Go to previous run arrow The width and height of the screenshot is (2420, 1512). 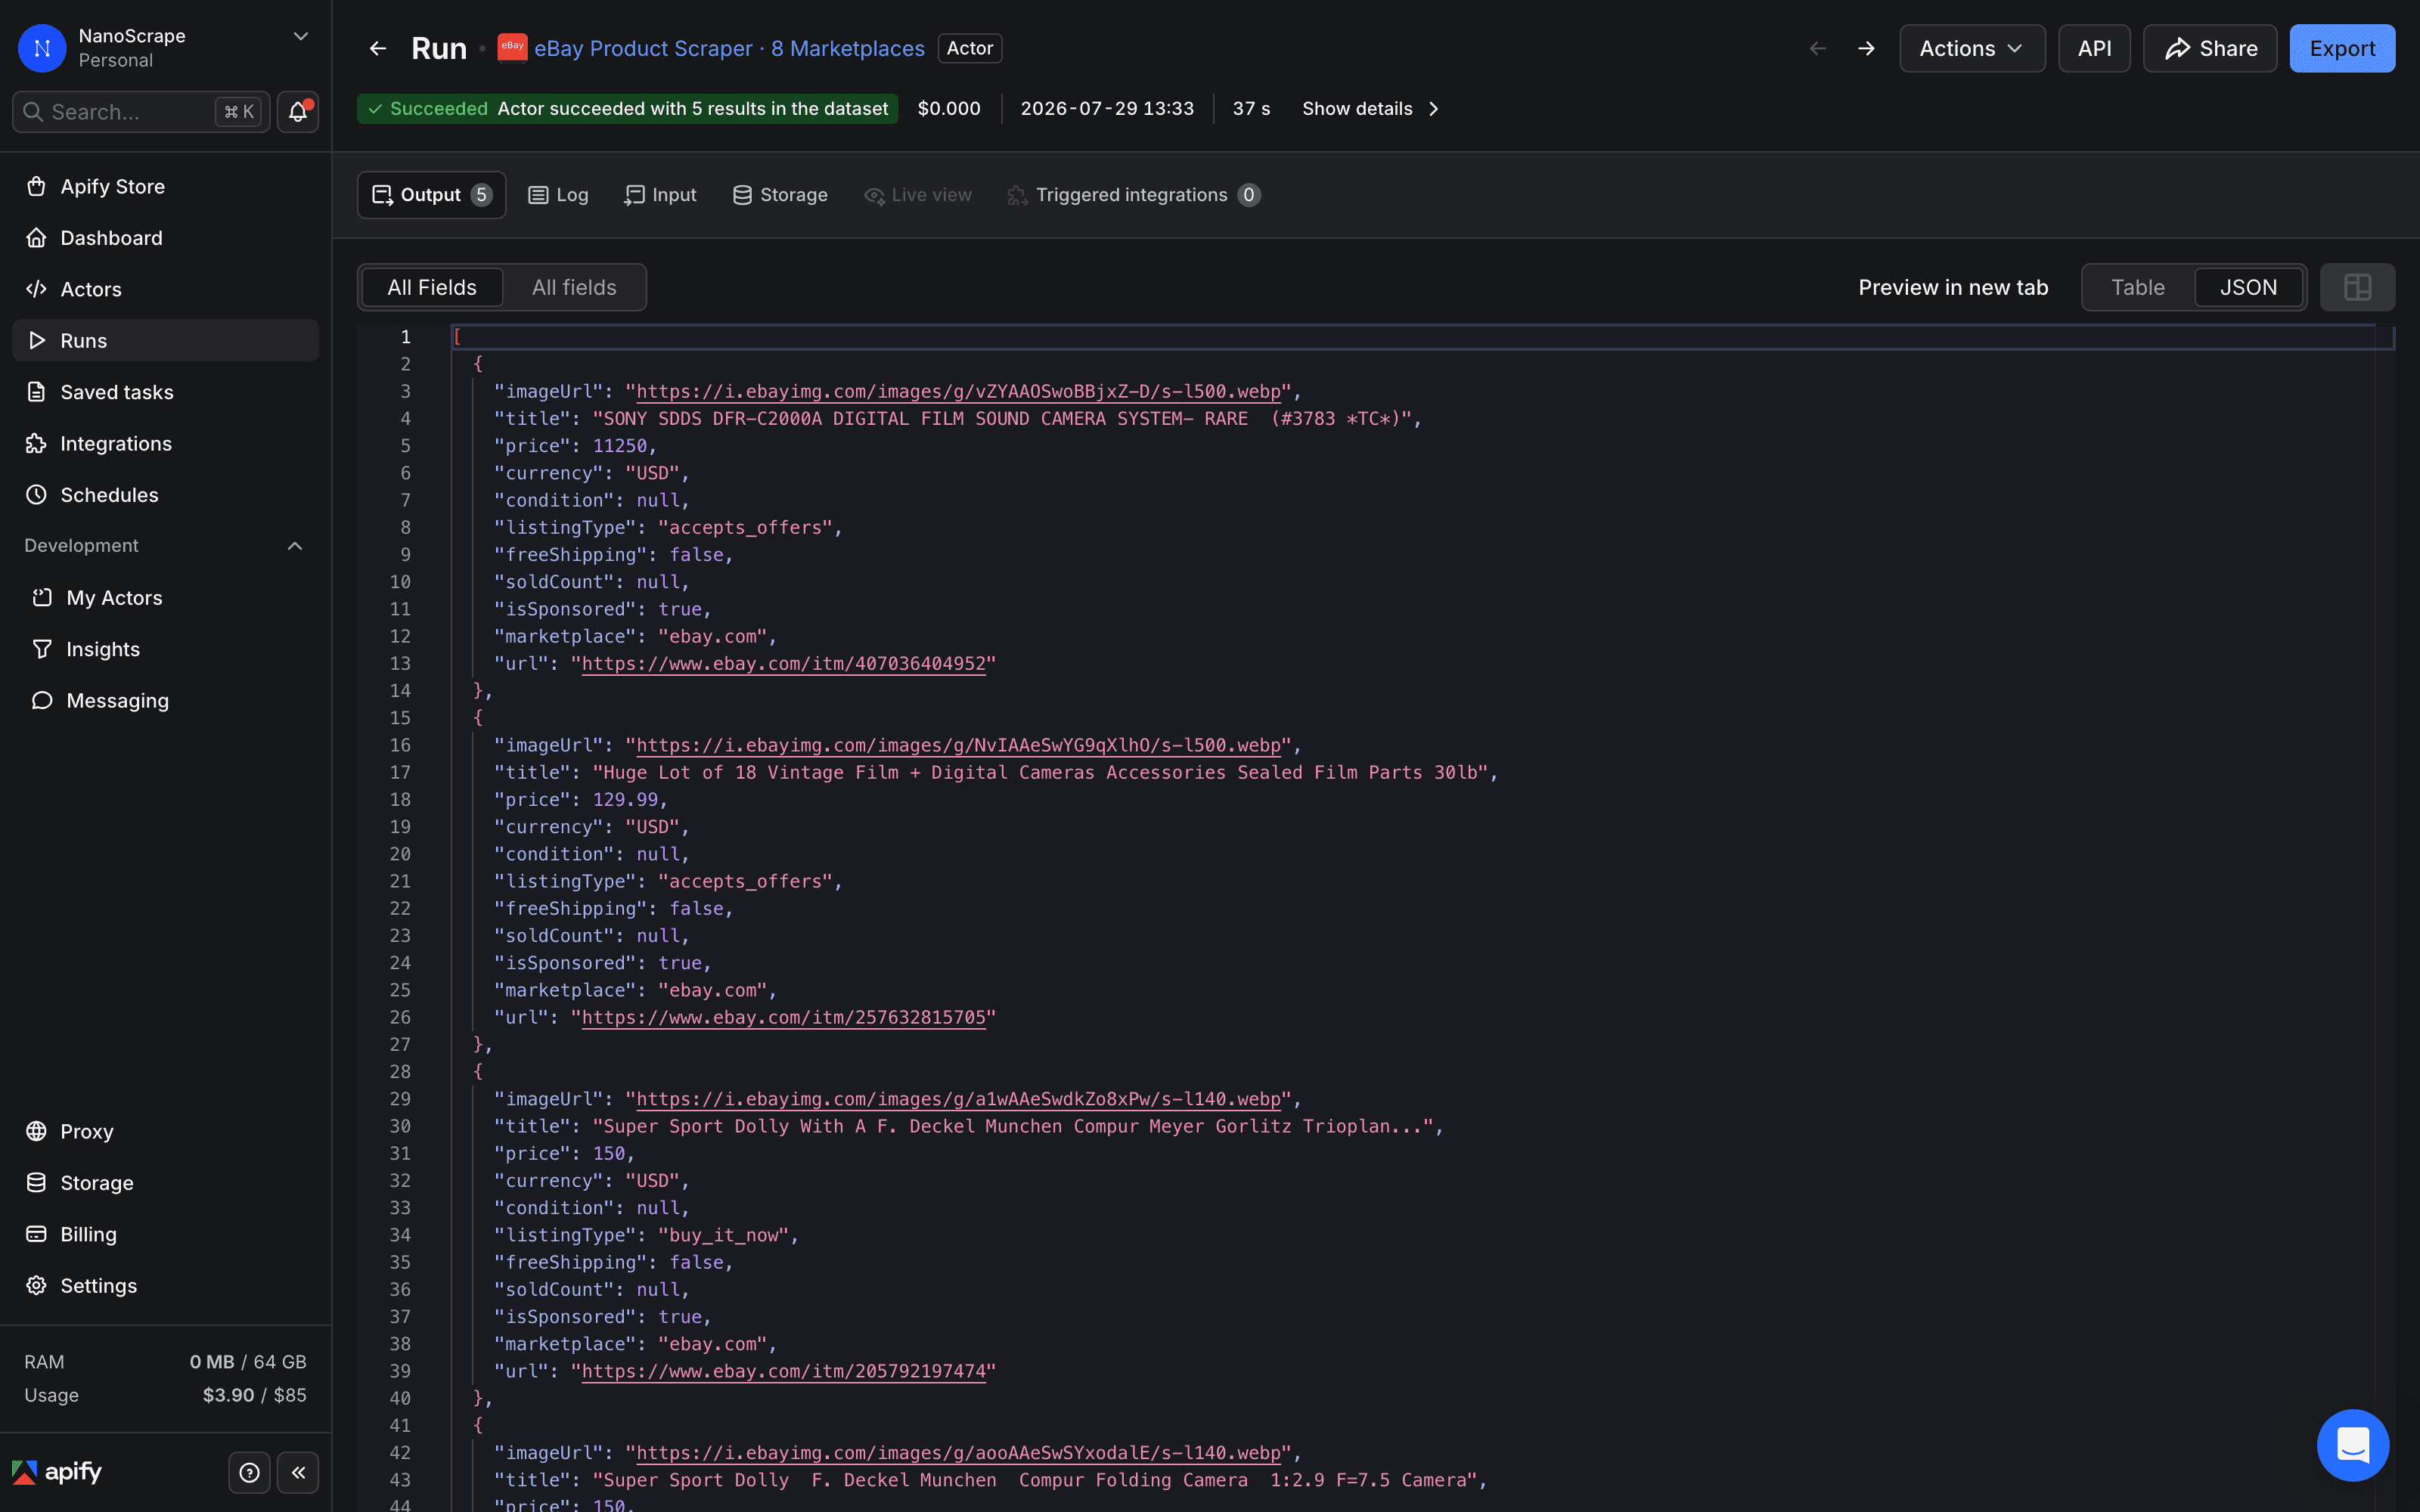(x=1818, y=48)
